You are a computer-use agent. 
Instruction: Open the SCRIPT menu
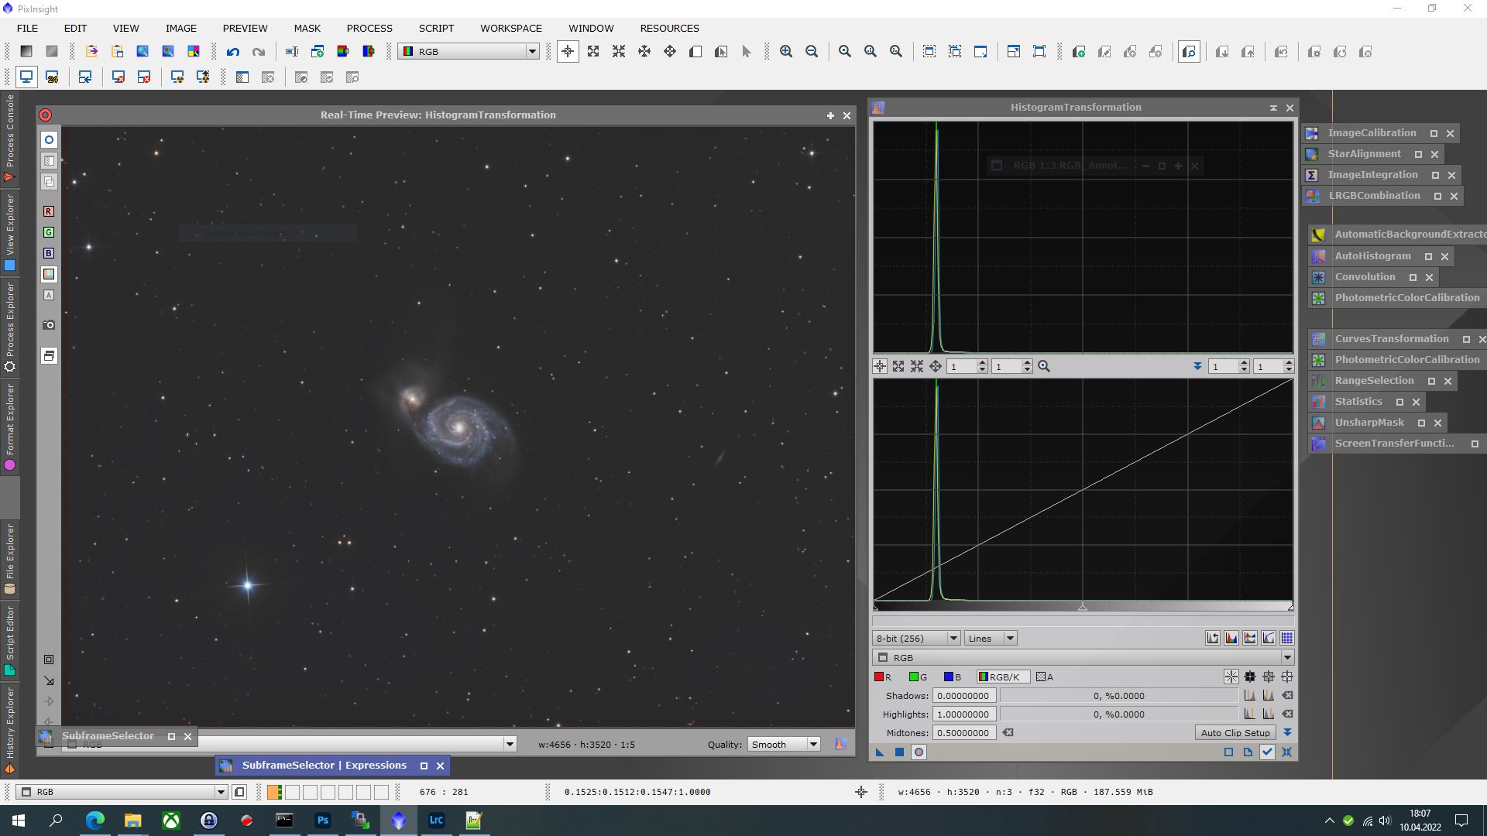point(436,28)
